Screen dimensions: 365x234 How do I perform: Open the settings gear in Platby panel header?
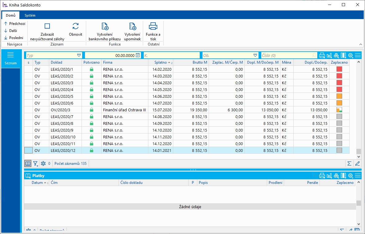[350, 176]
